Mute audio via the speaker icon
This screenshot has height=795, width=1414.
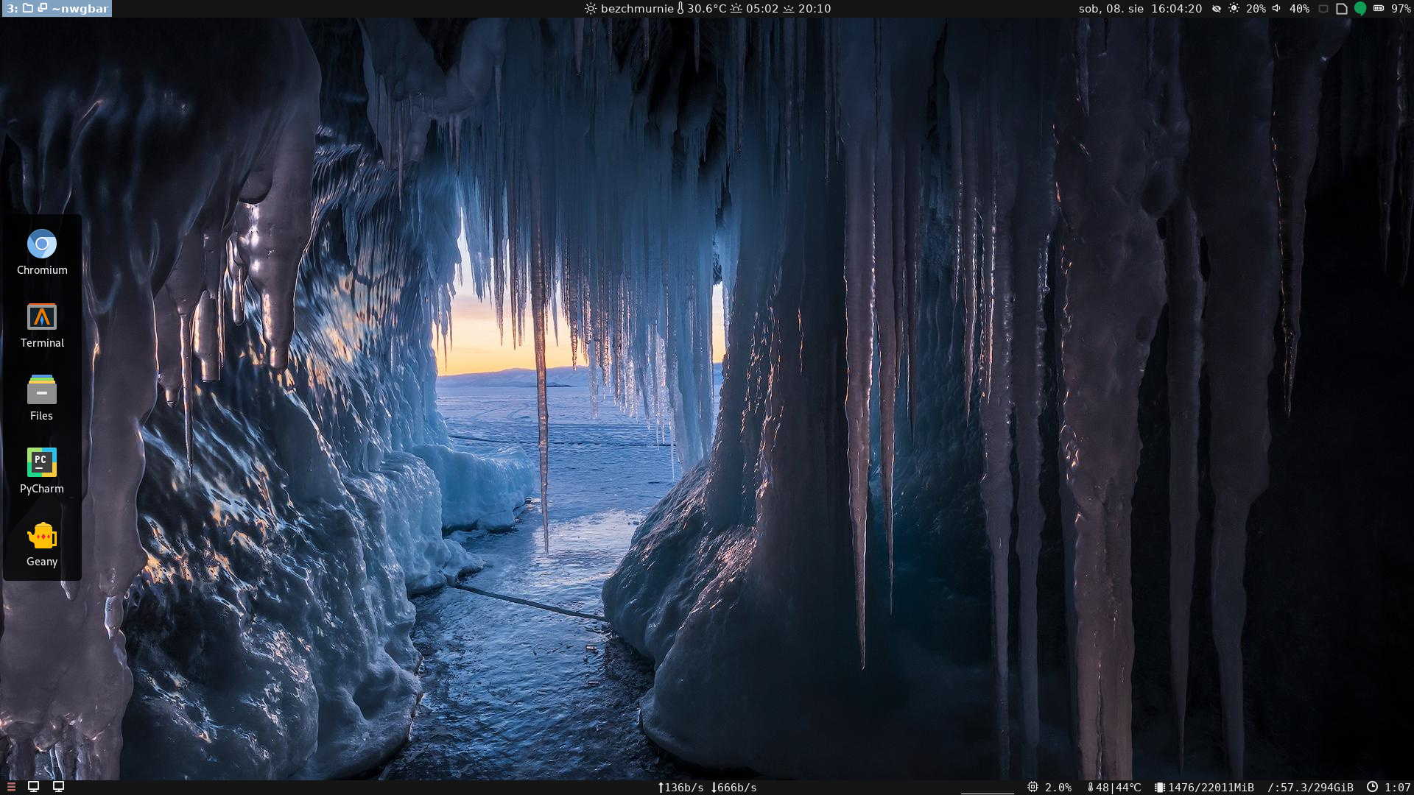1276,10
